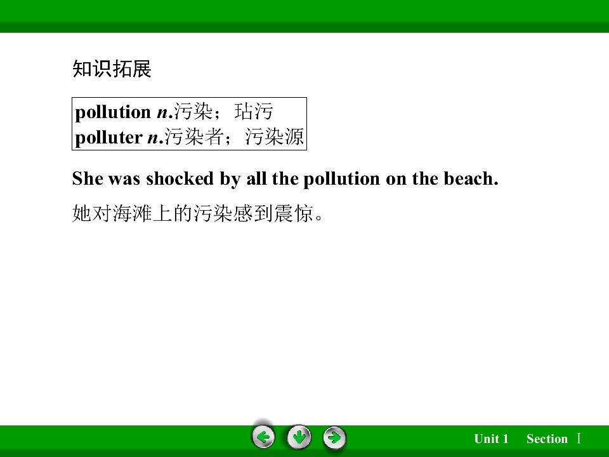Click 震惊 in the Chinese sentence
Viewport: 609px width, 457px height.
(294, 213)
